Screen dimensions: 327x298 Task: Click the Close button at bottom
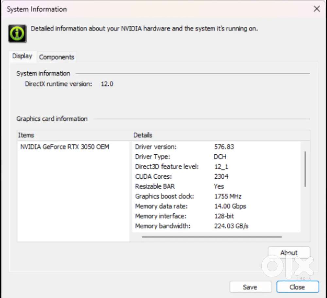click(297, 287)
